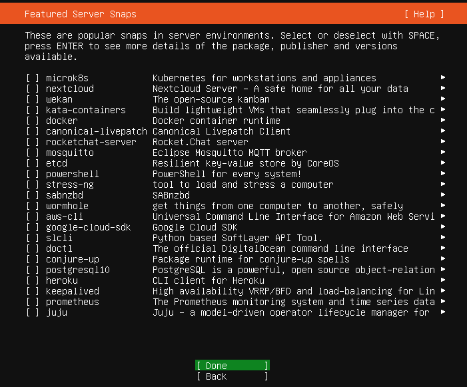This screenshot has width=467, height=387.
Task: Open etcd details arrow
Action: [x=443, y=163]
